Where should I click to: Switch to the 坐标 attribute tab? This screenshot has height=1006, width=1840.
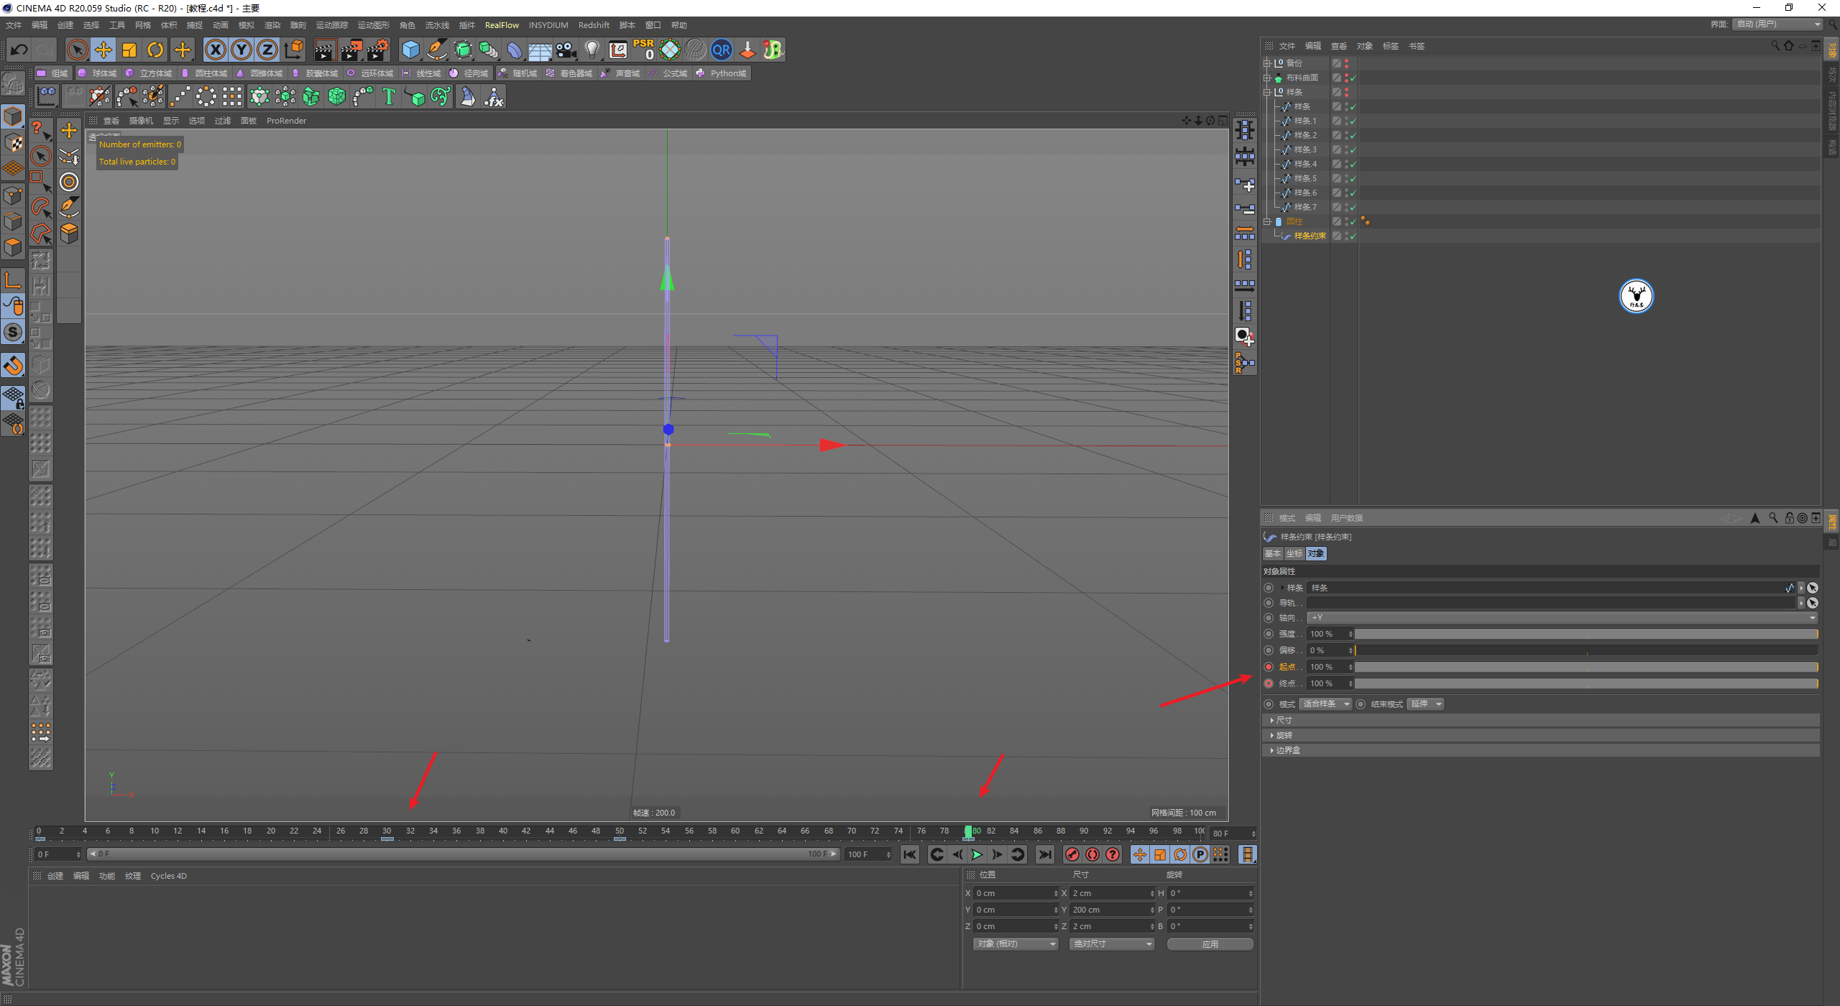[1294, 553]
